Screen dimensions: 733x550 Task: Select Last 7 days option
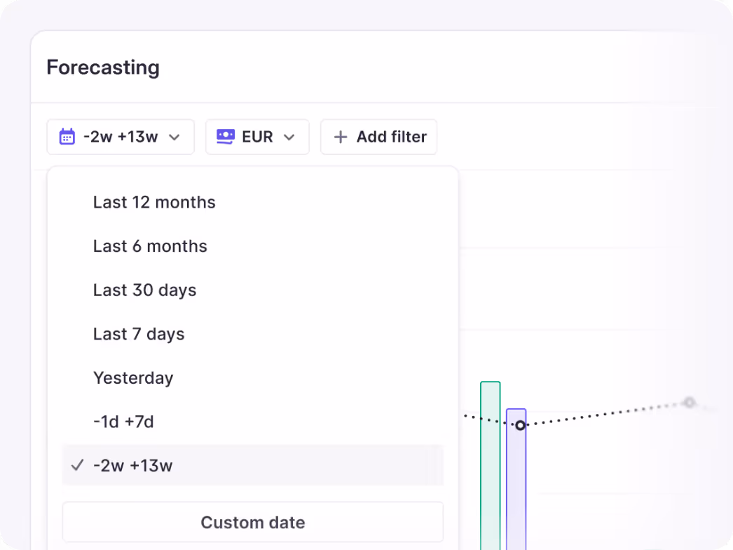pyautogui.click(x=252, y=334)
